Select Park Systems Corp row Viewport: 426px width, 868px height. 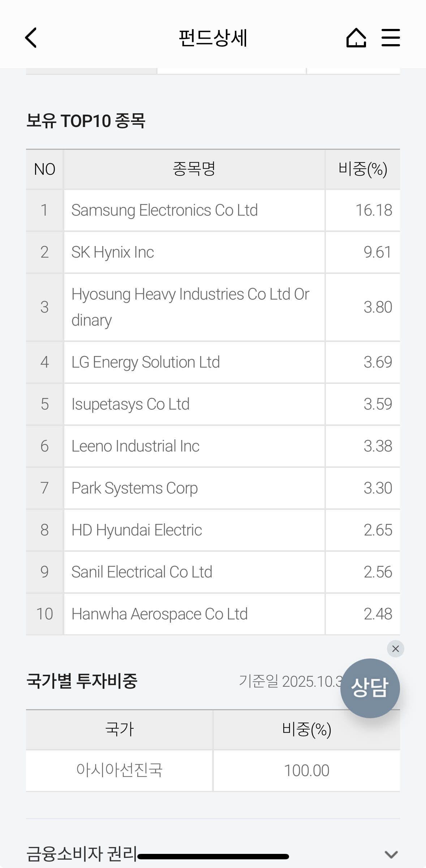tap(134, 488)
